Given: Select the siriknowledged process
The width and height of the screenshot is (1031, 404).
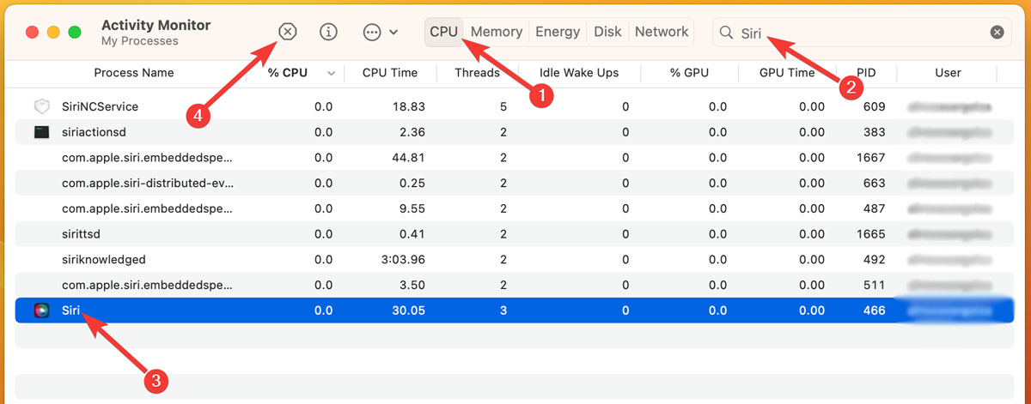Looking at the screenshot, I should pos(515,259).
